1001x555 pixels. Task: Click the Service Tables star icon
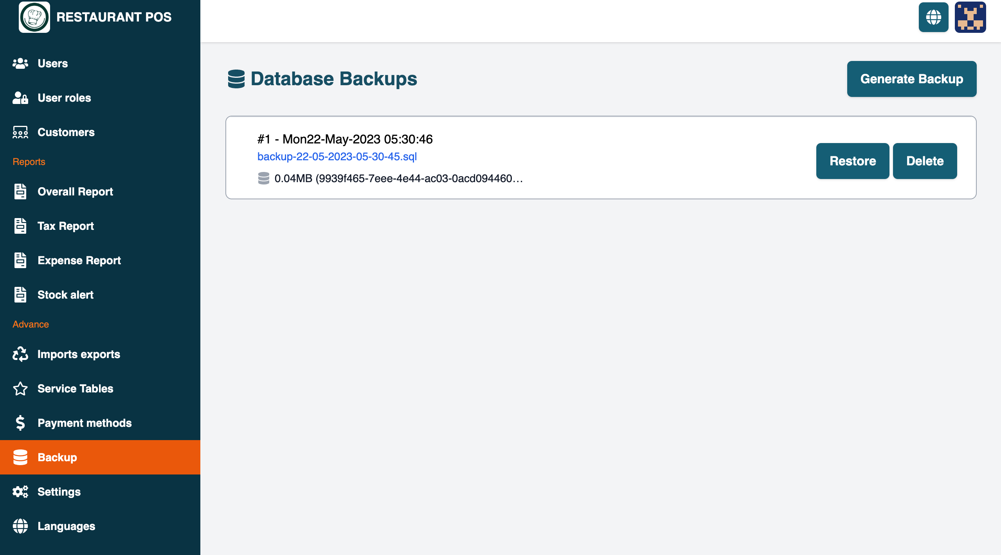(x=20, y=388)
